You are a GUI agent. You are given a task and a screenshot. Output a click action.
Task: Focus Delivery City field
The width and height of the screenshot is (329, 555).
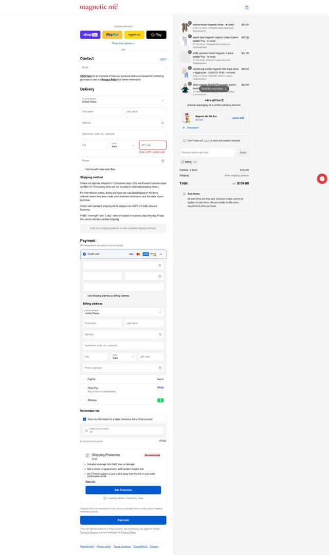pos(94,145)
